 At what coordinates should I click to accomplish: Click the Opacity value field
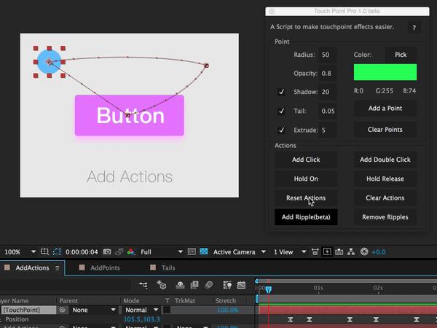point(328,74)
